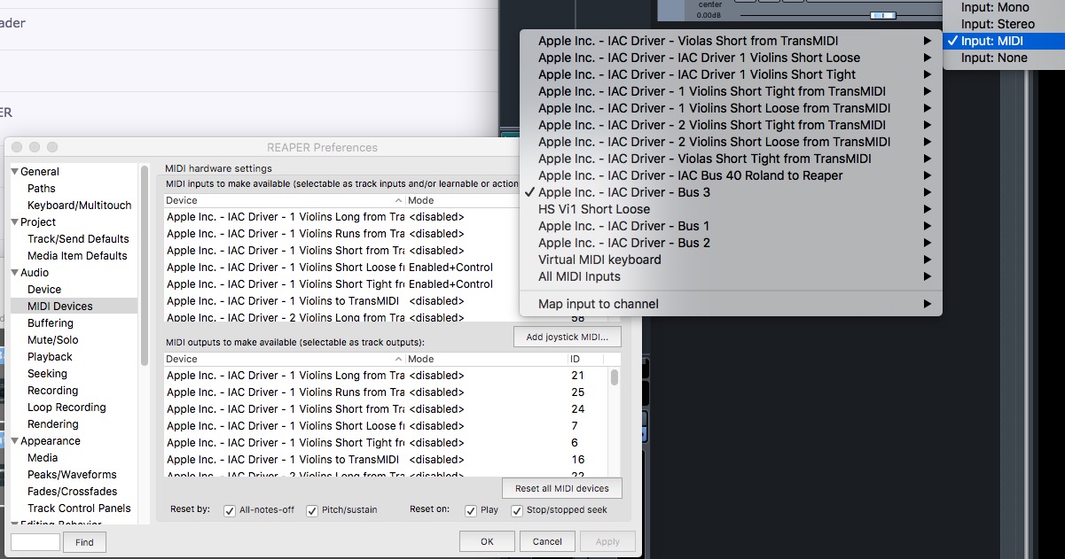Collapse the Project tree section
1065x559 pixels.
click(x=15, y=222)
